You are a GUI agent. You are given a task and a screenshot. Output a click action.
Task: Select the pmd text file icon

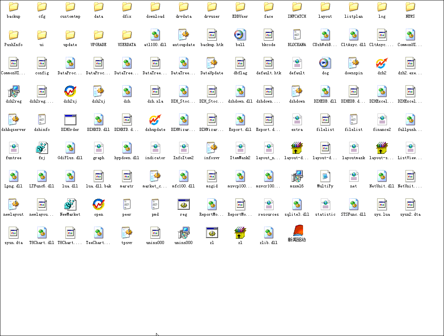pyautogui.click(x=155, y=204)
